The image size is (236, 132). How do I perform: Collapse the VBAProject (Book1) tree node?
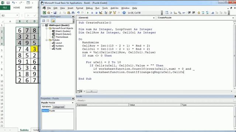coord(43,25)
